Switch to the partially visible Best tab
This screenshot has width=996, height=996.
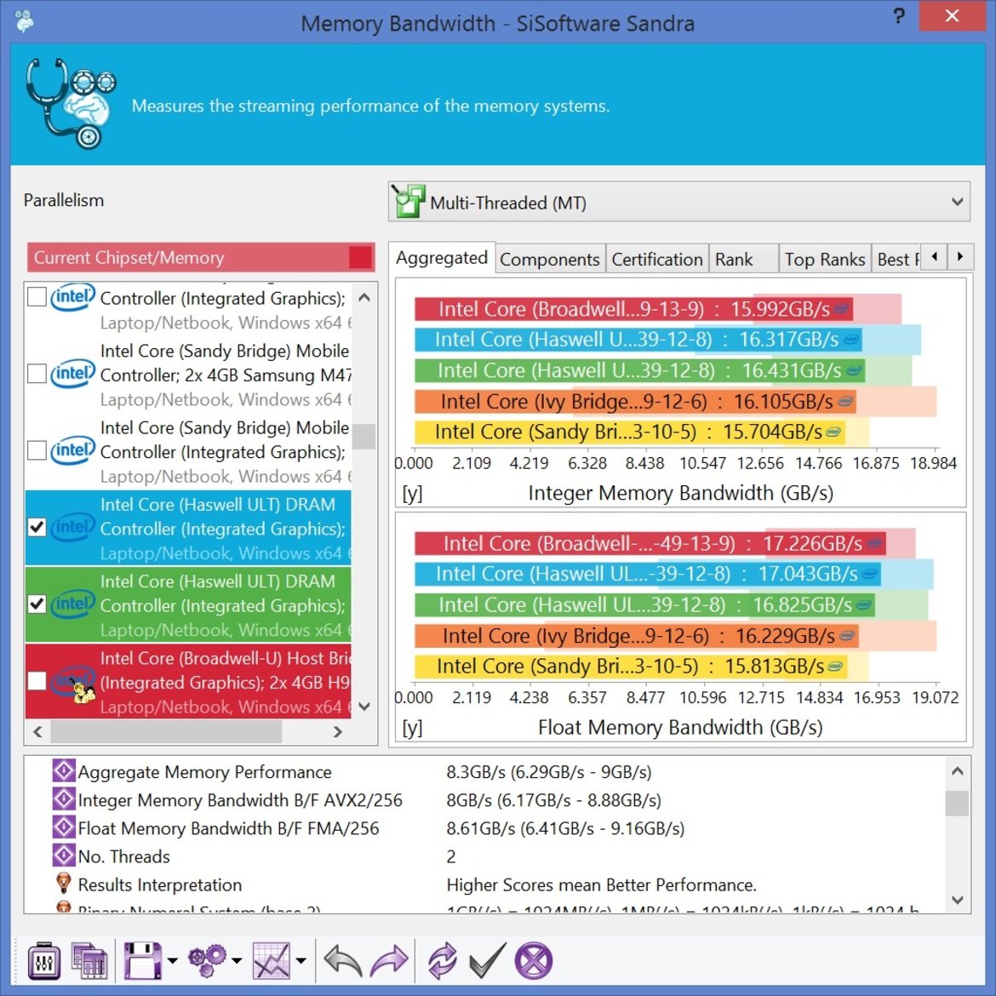pyautogui.click(x=896, y=259)
